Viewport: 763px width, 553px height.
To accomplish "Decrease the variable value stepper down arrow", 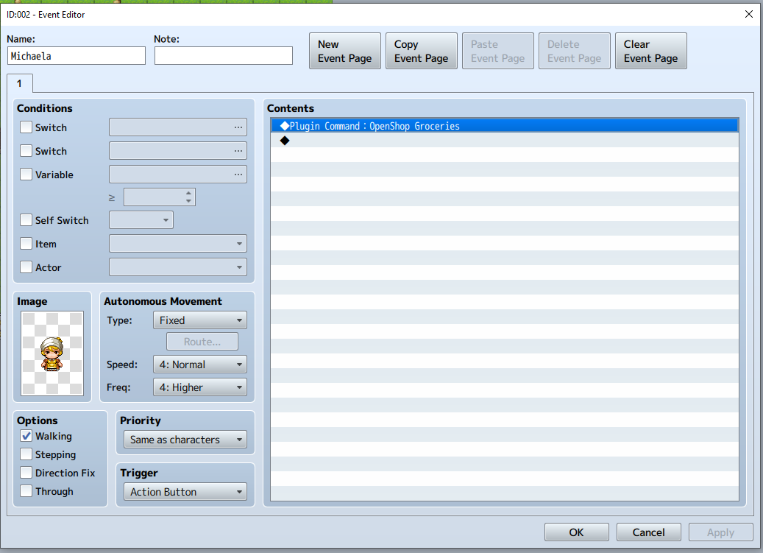I will click(188, 200).
